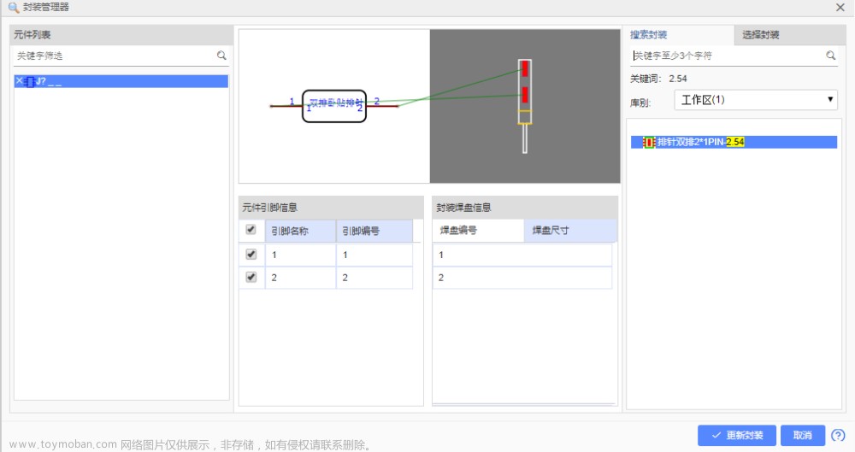Click the schematic symbol preview
Screen dimensions: 855x452
tap(334, 106)
